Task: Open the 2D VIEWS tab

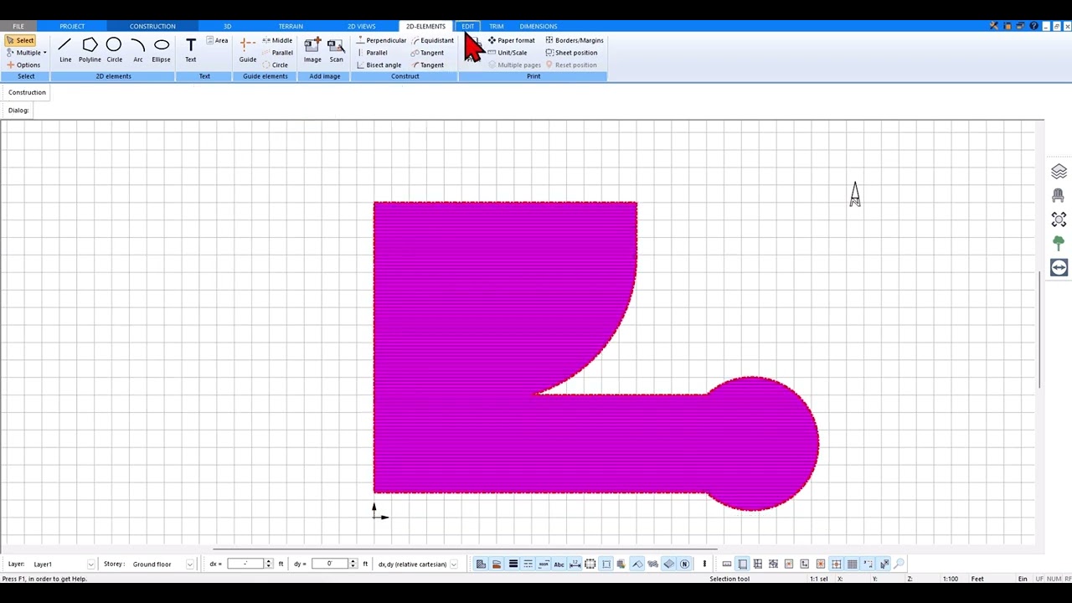Action: pyautogui.click(x=362, y=26)
